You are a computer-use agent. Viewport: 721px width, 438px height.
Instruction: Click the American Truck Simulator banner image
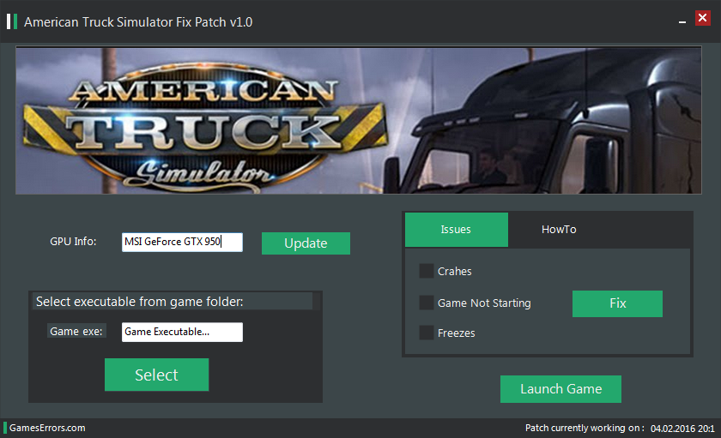(x=359, y=120)
